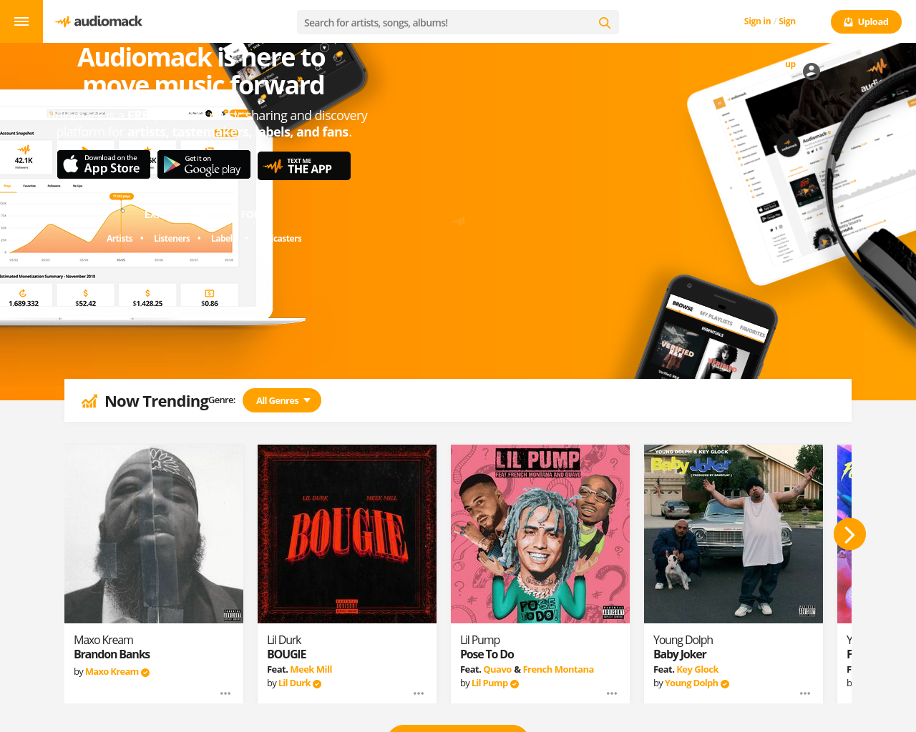Open options for Pose To Do song
Image resolution: width=916 pixels, height=732 pixels.
pos(612,693)
